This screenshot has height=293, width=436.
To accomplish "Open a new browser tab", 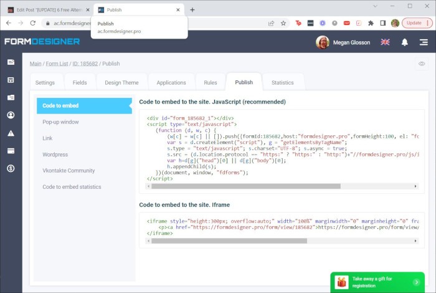I will click(192, 10).
